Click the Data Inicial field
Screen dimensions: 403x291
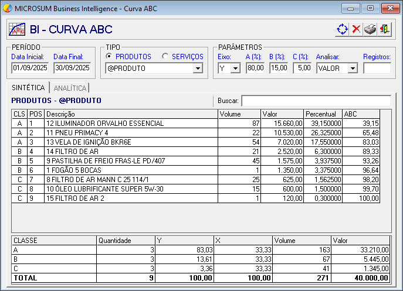[30, 68]
